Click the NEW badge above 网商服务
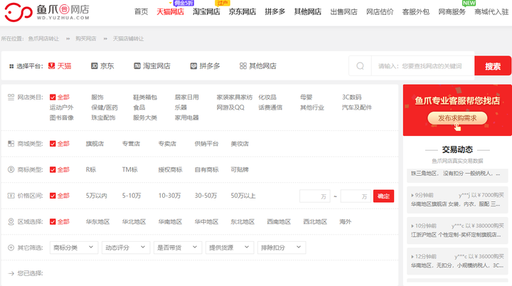 click(469, 3)
